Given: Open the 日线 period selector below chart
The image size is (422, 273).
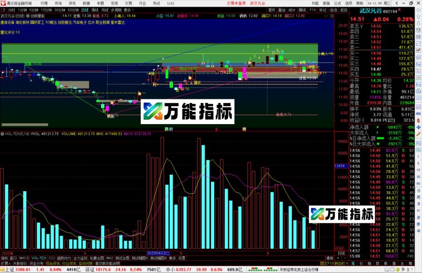Looking at the screenshot, I should [341, 253].
